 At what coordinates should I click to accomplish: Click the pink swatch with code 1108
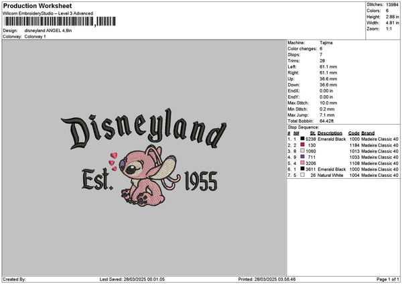click(303, 163)
